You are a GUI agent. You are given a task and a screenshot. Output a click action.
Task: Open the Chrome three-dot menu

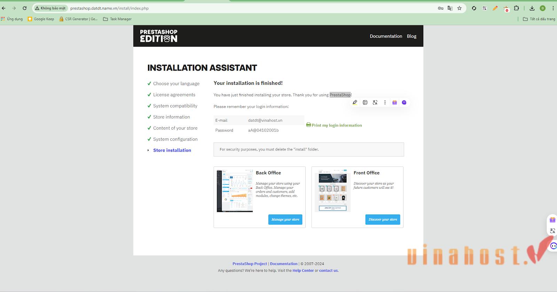click(553, 8)
